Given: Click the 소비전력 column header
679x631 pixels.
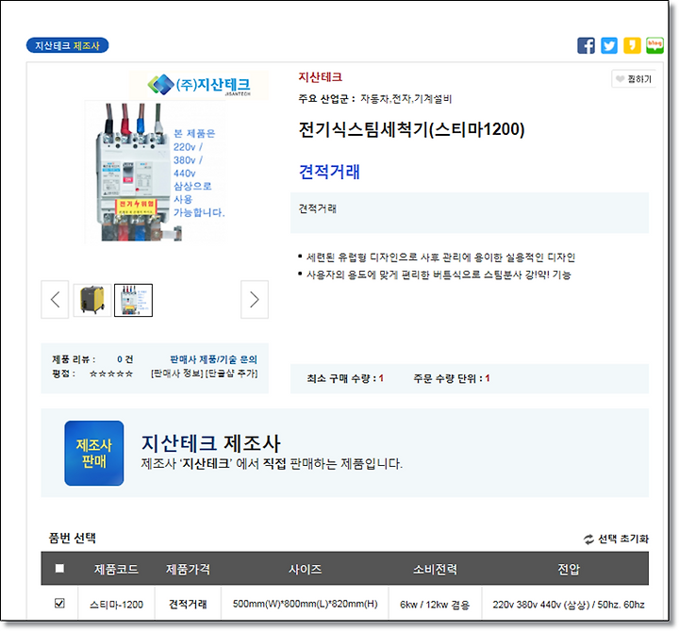Looking at the screenshot, I should point(435,569).
